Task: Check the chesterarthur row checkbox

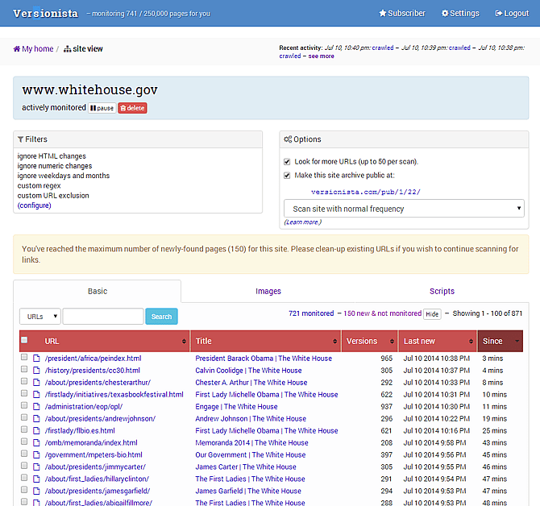Action: pos(24,381)
